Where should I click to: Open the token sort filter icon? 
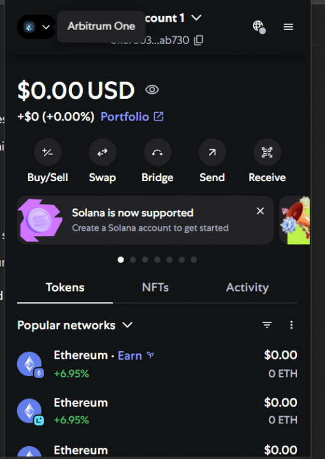pos(267,324)
